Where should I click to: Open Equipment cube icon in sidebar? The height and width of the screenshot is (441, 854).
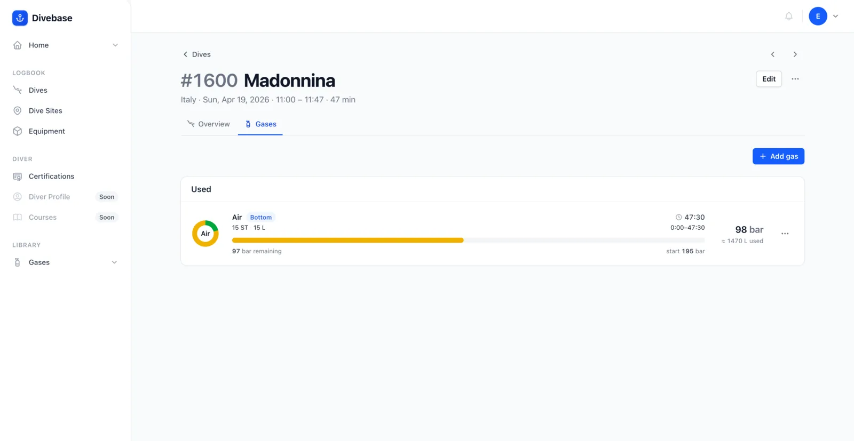(x=18, y=131)
